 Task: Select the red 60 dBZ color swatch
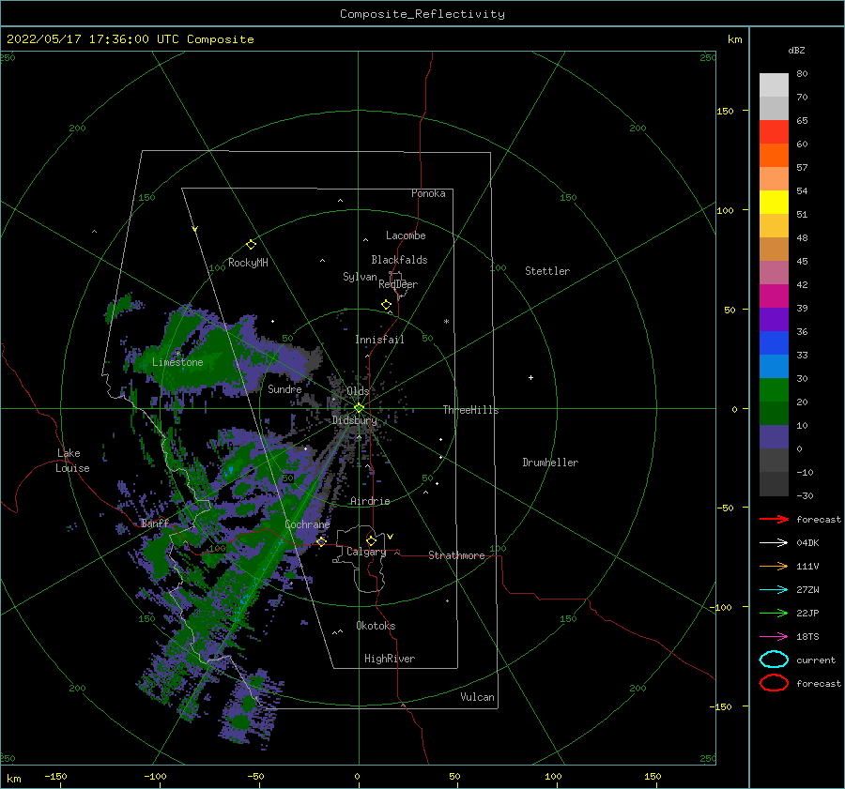coord(774,132)
